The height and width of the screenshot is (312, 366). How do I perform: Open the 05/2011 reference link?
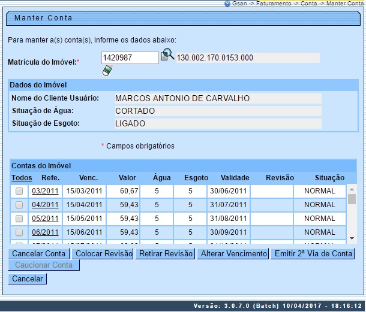[x=45, y=219]
